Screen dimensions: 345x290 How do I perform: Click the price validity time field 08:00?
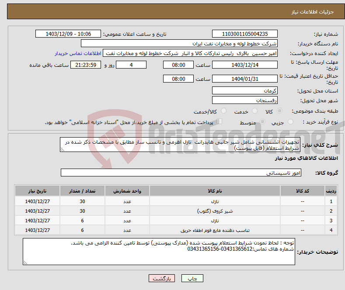(x=178, y=79)
